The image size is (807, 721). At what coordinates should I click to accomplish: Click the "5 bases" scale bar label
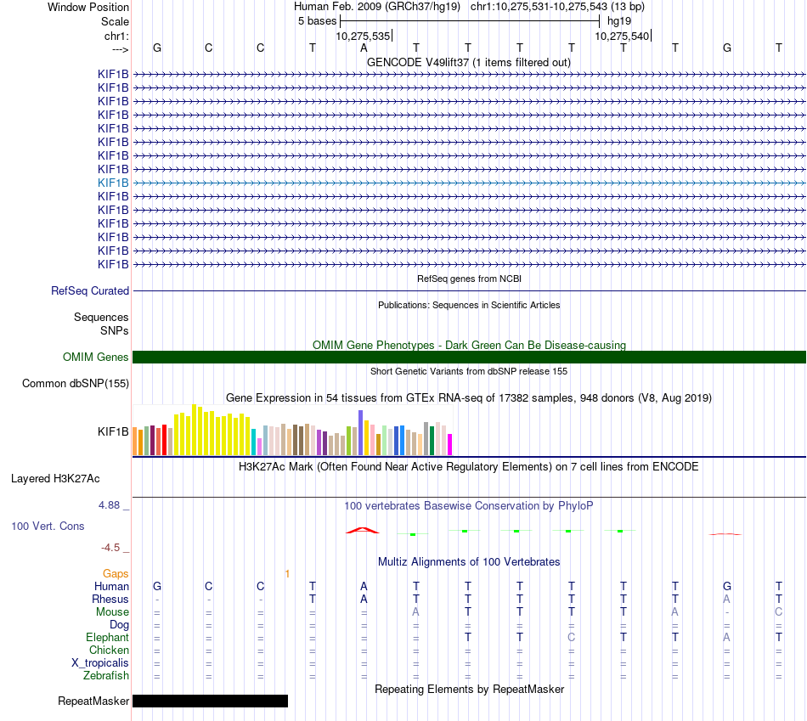tap(317, 21)
